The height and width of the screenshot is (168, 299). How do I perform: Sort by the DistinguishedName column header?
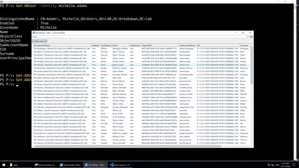[62, 45]
